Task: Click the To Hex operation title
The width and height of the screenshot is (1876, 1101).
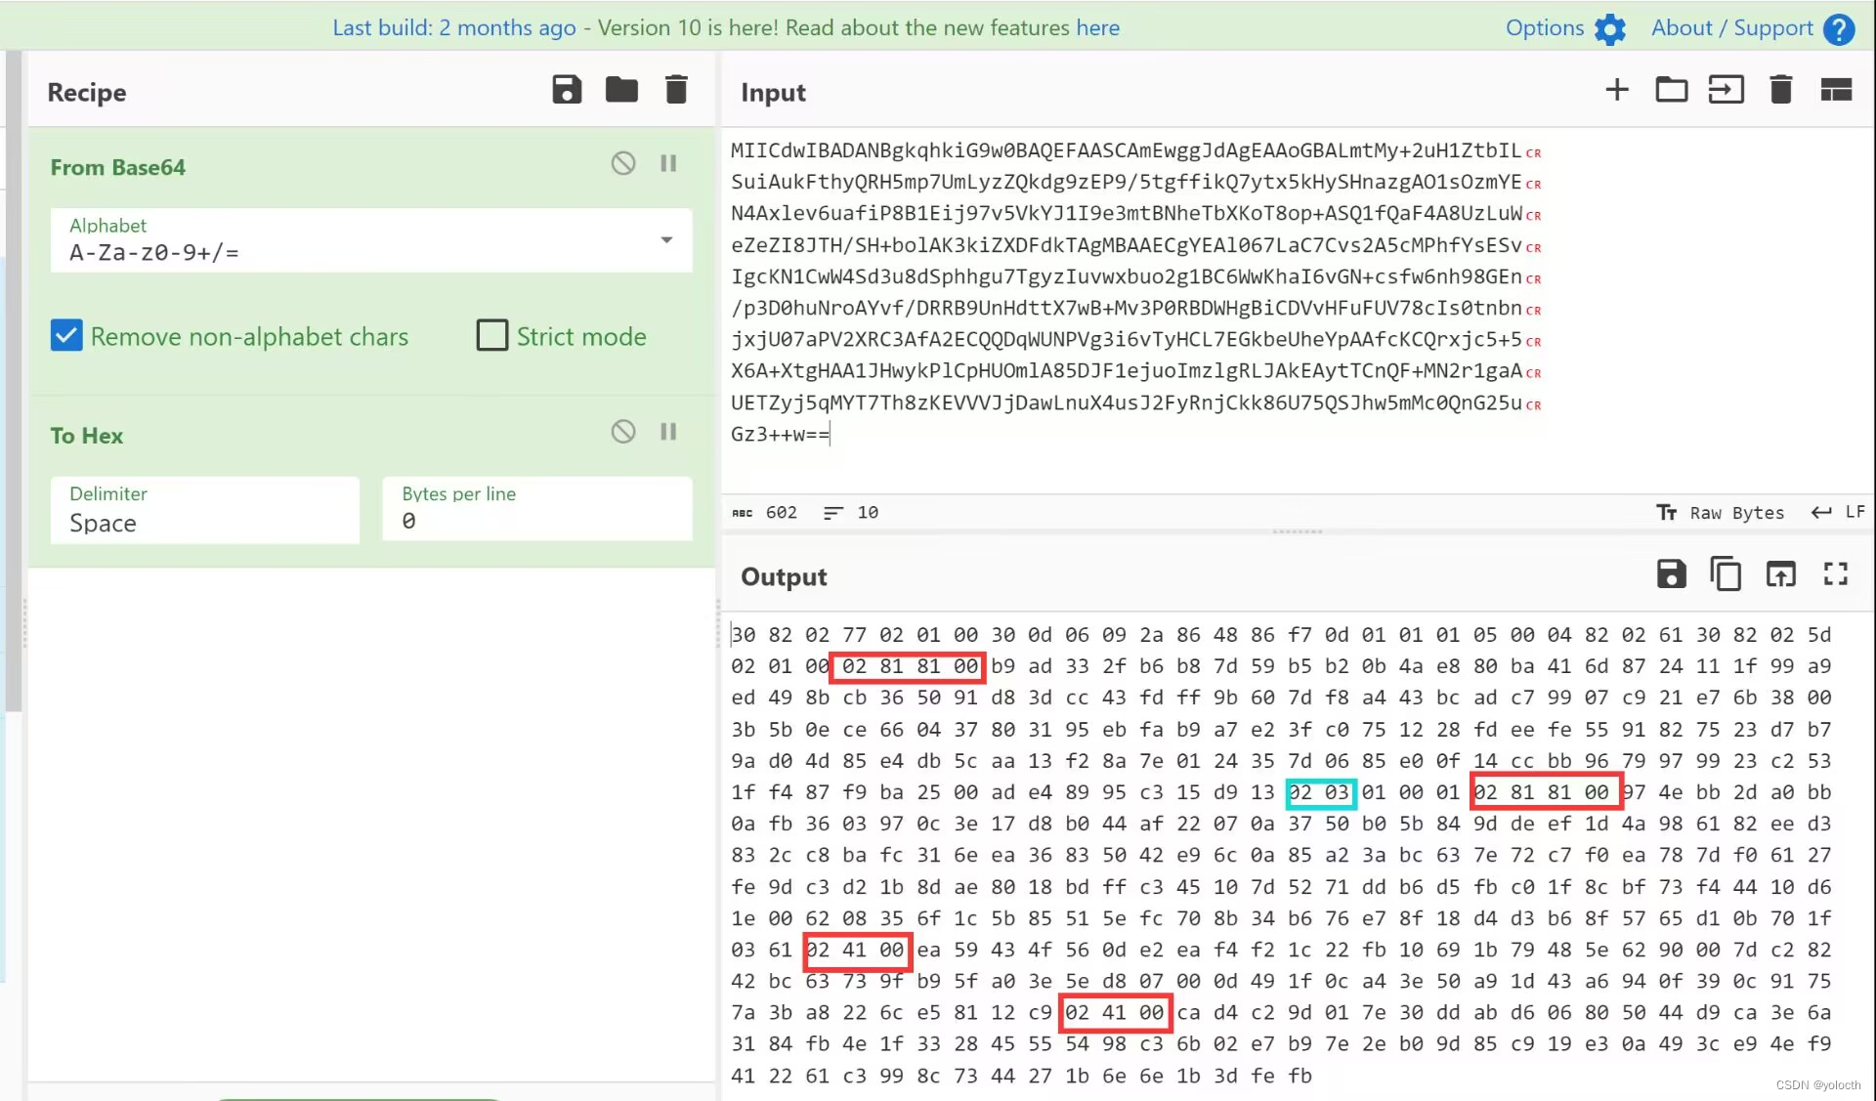Action: pos(87,436)
